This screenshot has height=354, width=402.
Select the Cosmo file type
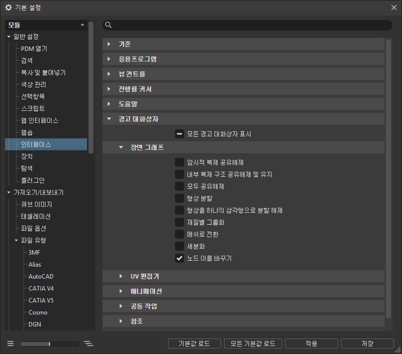click(38, 312)
